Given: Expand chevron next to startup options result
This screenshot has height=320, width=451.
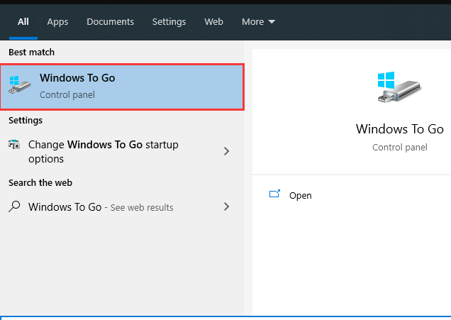Looking at the screenshot, I should tap(227, 151).
